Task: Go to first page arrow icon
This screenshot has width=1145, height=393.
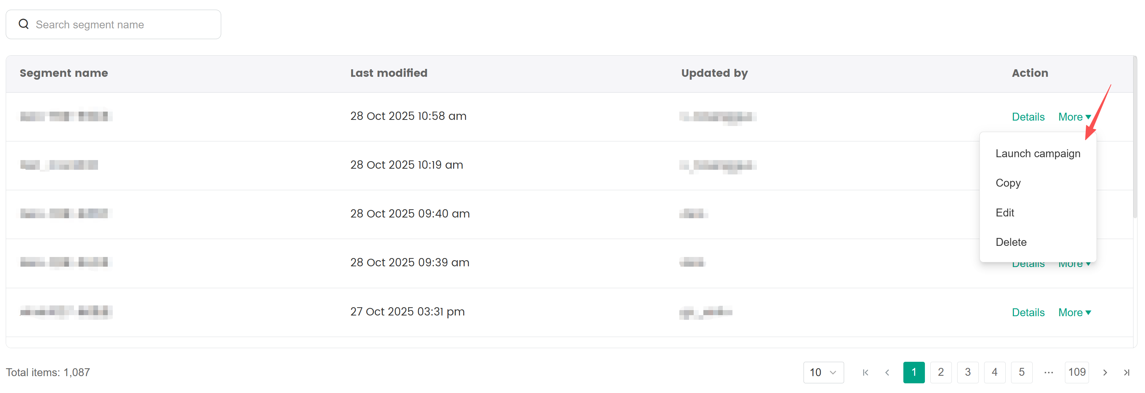Action: tap(865, 372)
